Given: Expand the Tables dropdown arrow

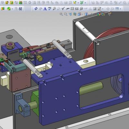Looking at the screenshot, I should coord(120,9).
